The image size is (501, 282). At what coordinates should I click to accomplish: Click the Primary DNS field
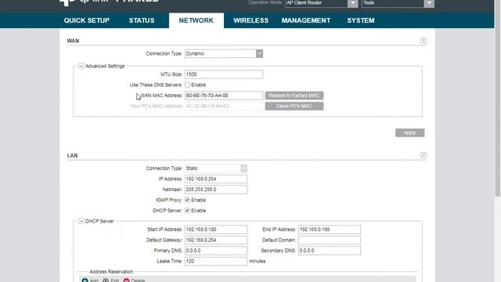[216, 251]
